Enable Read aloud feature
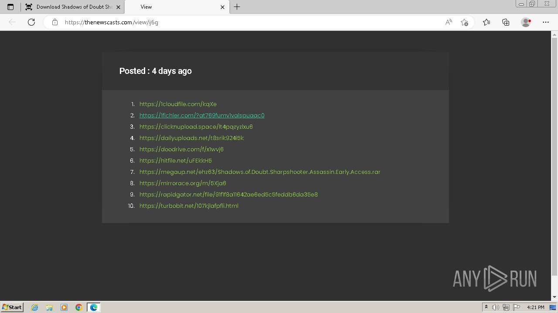The width and height of the screenshot is (558, 313). tap(449, 22)
